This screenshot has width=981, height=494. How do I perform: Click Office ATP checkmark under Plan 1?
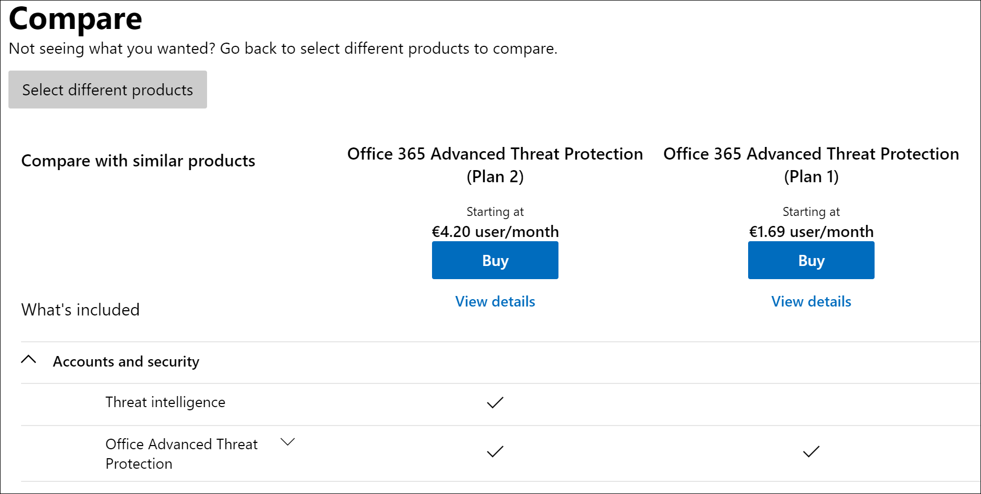pos(811,452)
